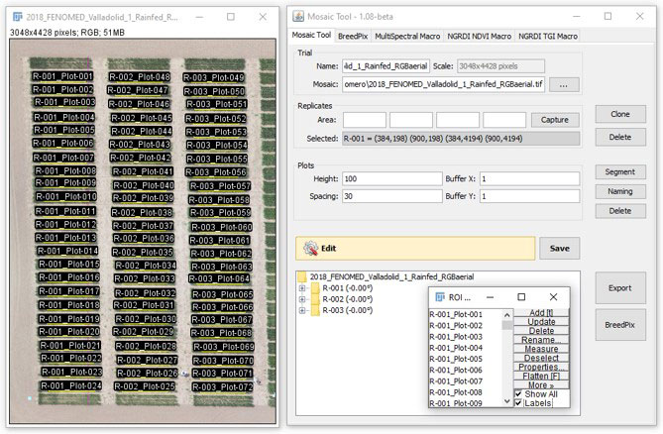Select the 2018_FENOMED_Valladolid_1_Rainfed_RGBaerial root tree node
The width and height of the screenshot is (663, 434).
coord(391,276)
